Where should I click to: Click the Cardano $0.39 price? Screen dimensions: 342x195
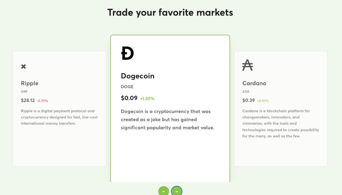[x=248, y=100]
